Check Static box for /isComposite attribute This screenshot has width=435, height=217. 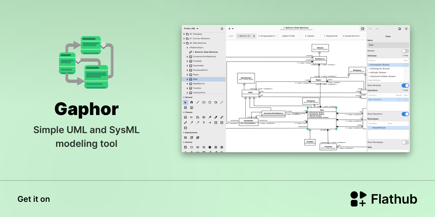[406, 65]
